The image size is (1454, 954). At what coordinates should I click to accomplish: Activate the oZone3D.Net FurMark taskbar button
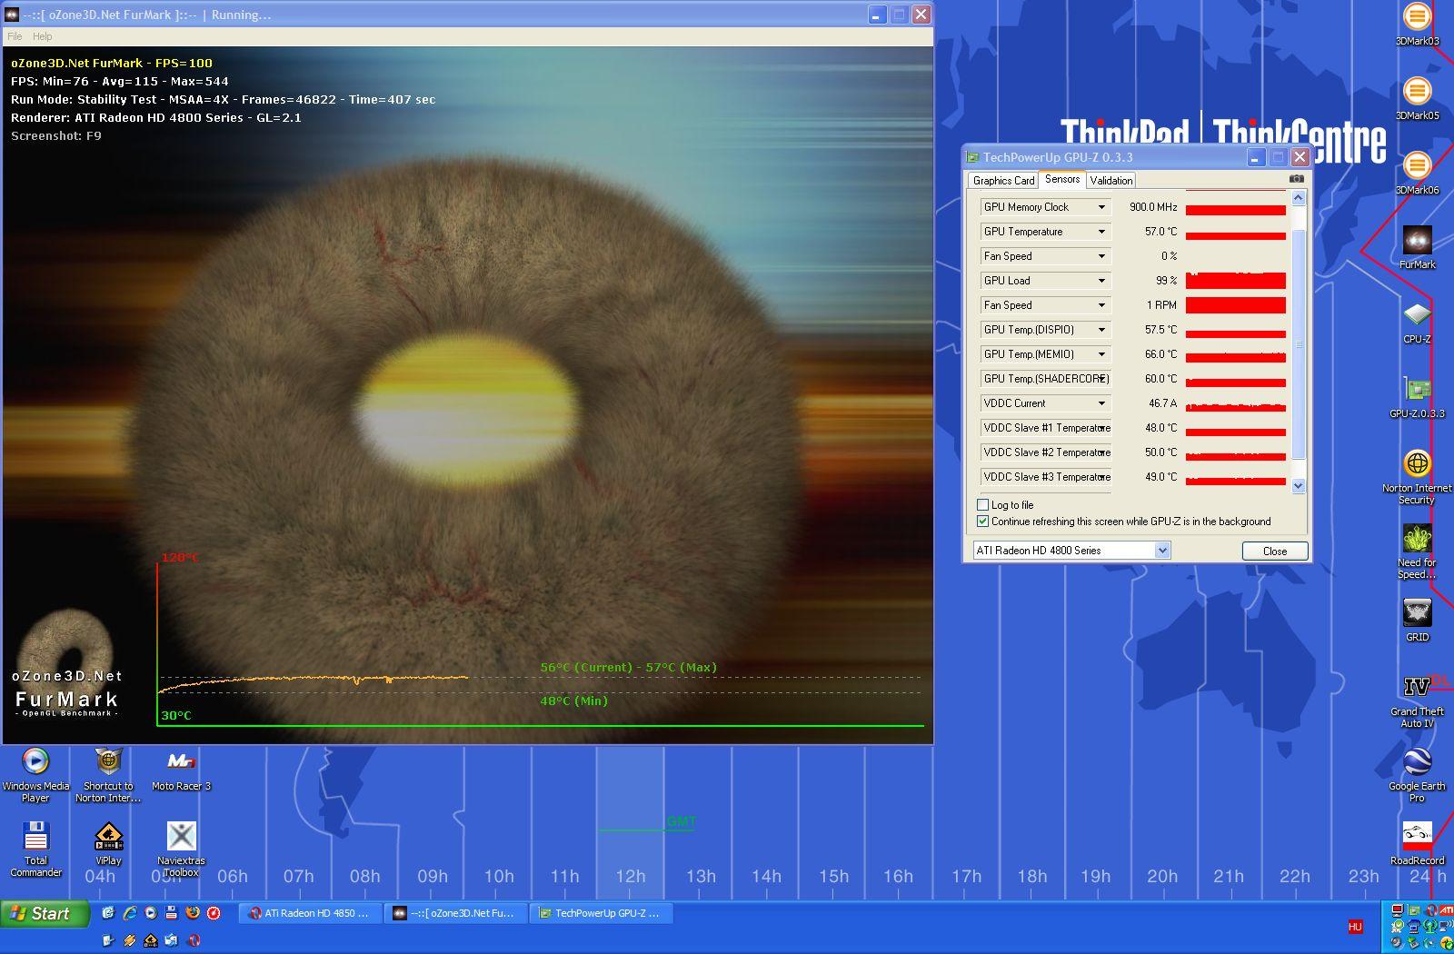[455, 913]
